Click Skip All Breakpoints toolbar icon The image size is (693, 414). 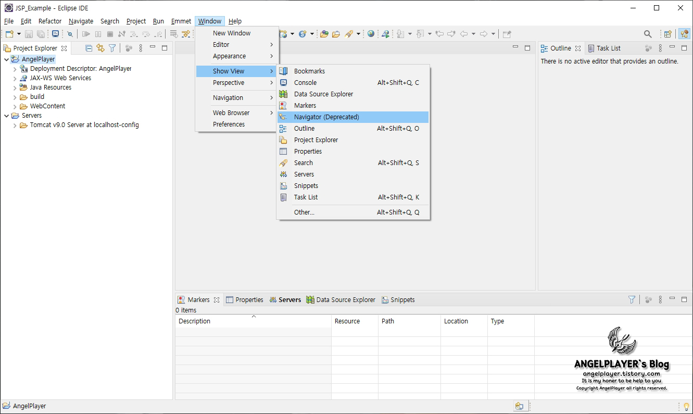[x=70, y=34]
